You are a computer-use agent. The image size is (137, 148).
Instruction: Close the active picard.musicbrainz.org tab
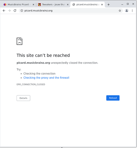[x=102, y=4]
